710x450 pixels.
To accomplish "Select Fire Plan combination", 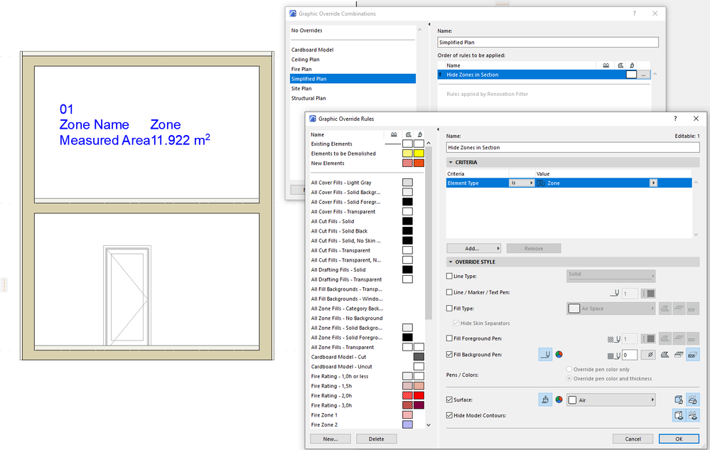I will pyautogui.click(x=301, y=69).
